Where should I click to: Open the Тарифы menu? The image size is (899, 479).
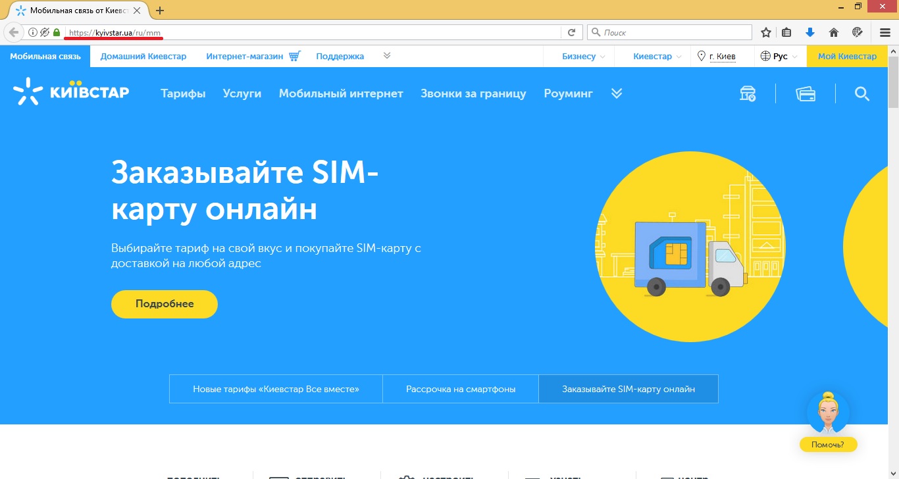pyautogui.click(x=183, y=93)
